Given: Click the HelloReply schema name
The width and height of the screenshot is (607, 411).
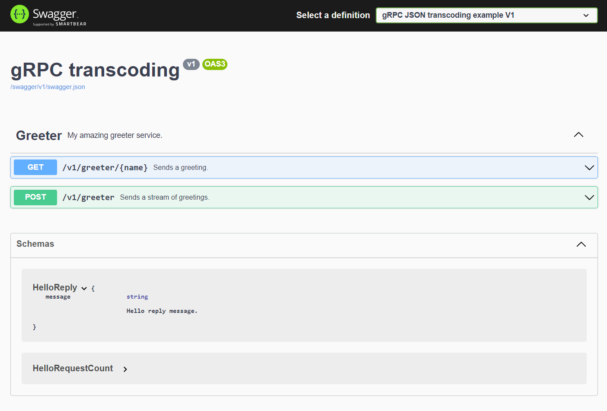Looking at the screenshot, I should pos(55,287).
